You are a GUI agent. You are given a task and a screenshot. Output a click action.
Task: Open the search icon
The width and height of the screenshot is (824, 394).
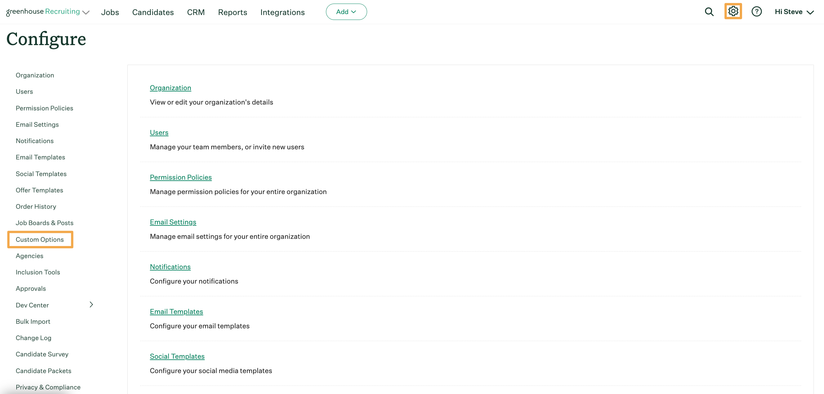coord(709,11)
